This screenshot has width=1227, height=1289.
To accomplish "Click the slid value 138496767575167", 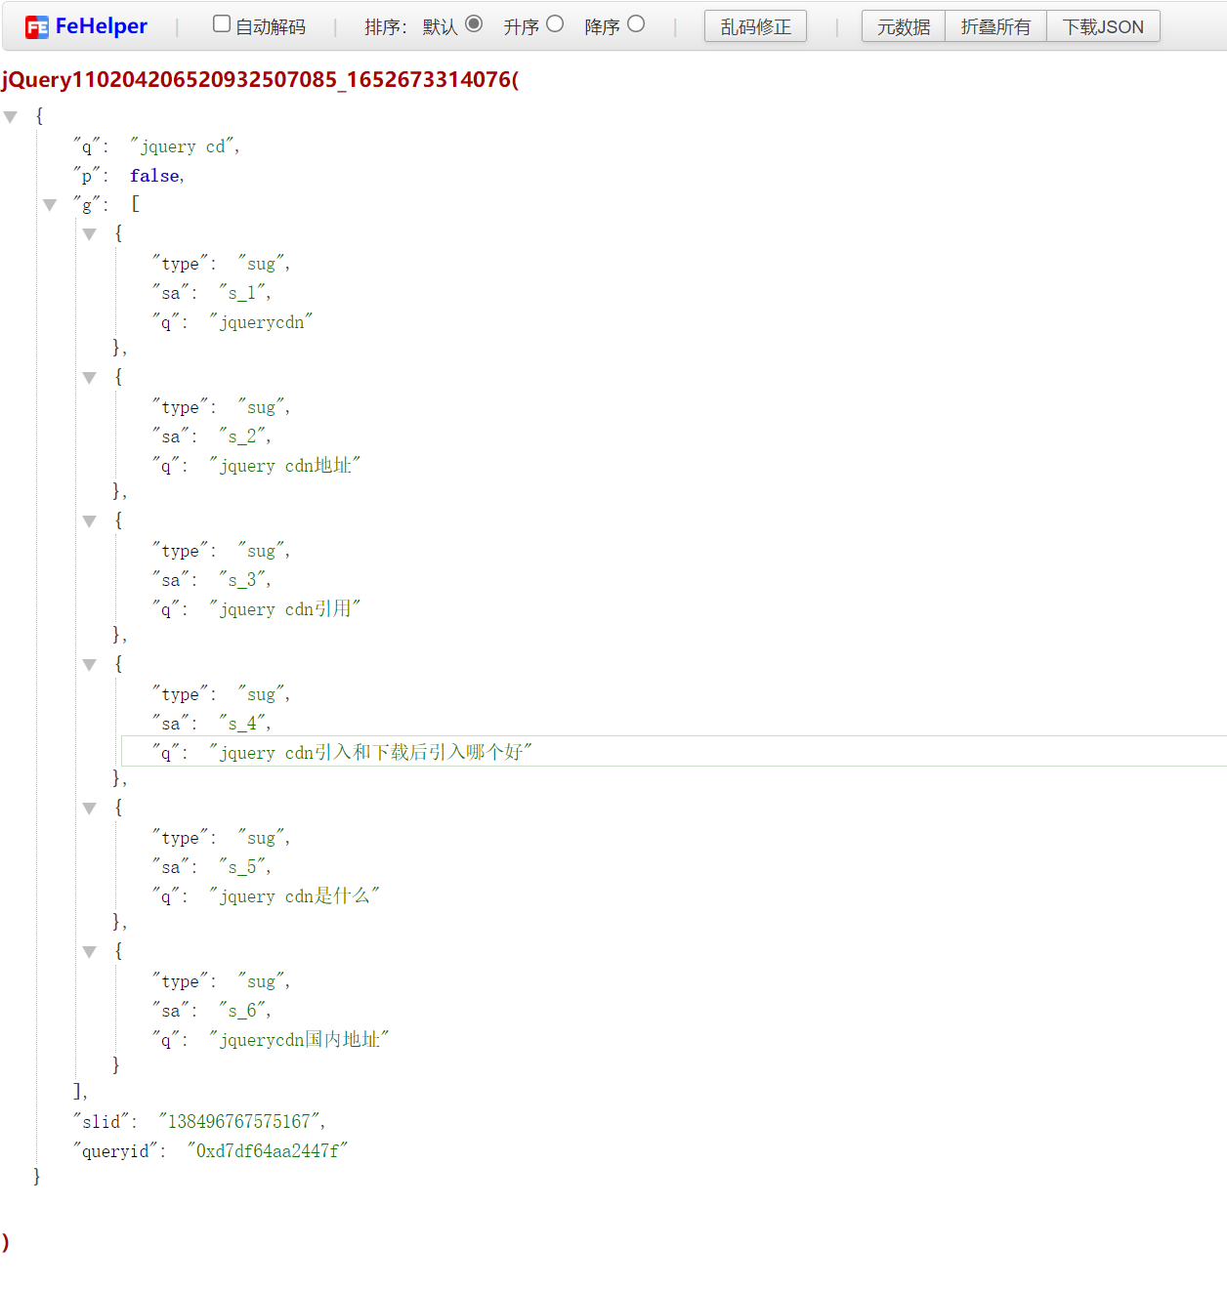I will [x=241, y=1122].
